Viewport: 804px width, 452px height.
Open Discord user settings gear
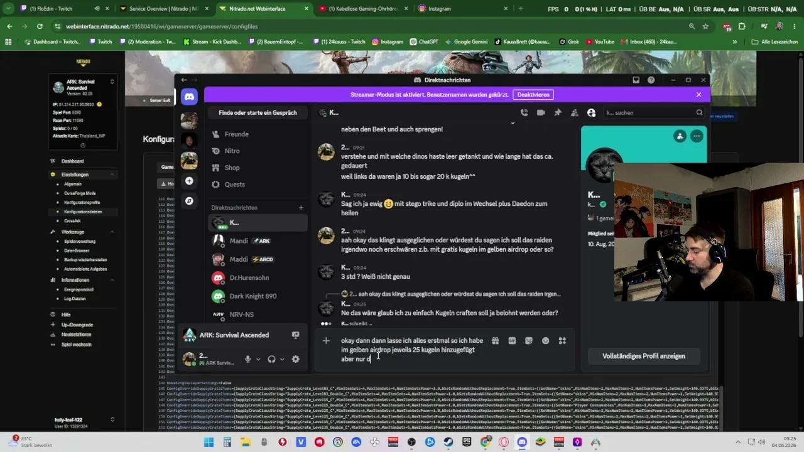point(296,359)
